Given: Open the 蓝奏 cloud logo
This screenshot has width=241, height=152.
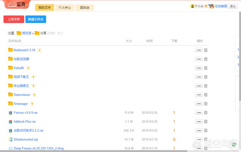Looking at the screenshot, I should pos(17,4).
